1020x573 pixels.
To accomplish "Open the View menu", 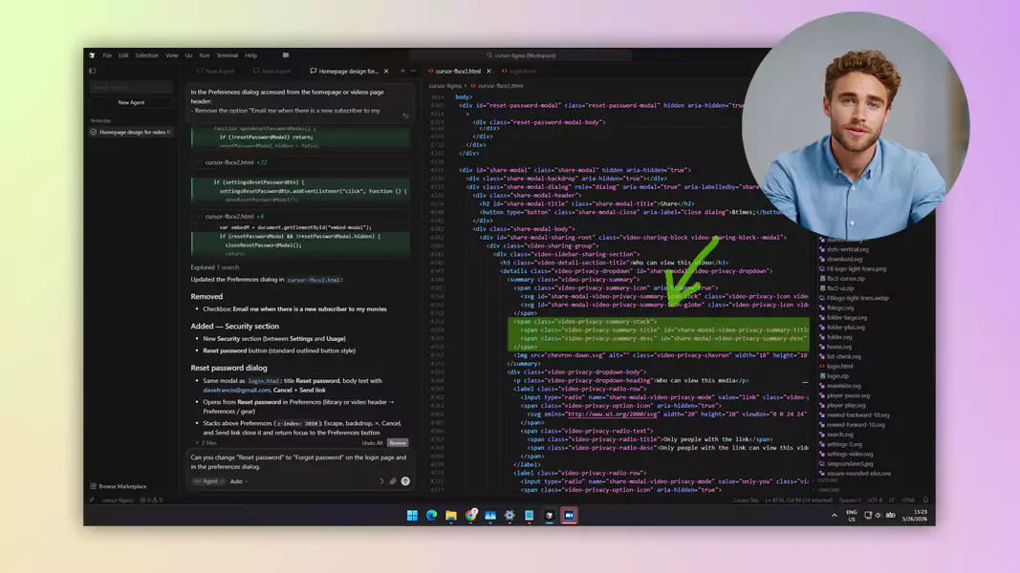I will pyautogui.click(x=172, y=55).
